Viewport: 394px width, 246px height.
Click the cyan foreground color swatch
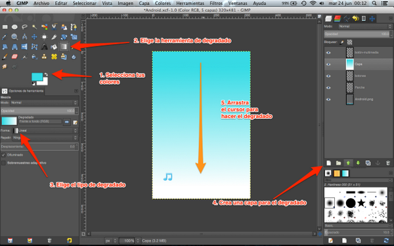pyautogui.click(x=37, y=77)
